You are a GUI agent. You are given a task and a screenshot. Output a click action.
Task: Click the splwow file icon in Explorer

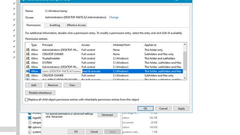[30, 127]
